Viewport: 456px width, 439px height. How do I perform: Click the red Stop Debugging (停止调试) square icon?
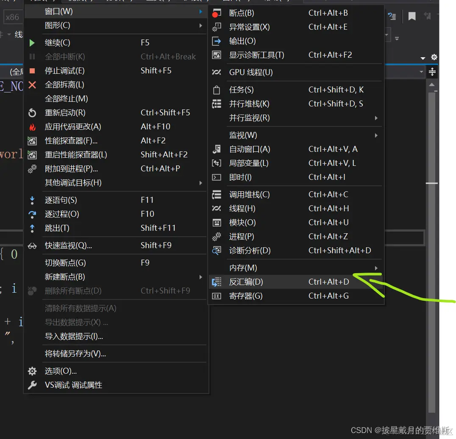(32, 71)
